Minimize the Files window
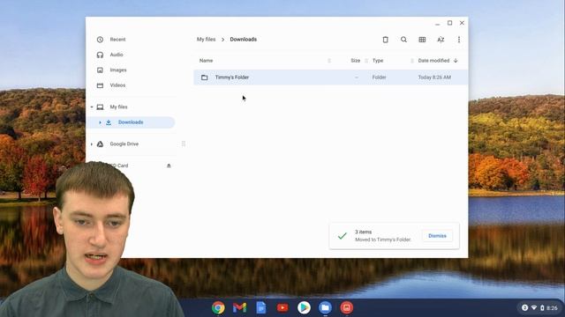 click(438, 24)
